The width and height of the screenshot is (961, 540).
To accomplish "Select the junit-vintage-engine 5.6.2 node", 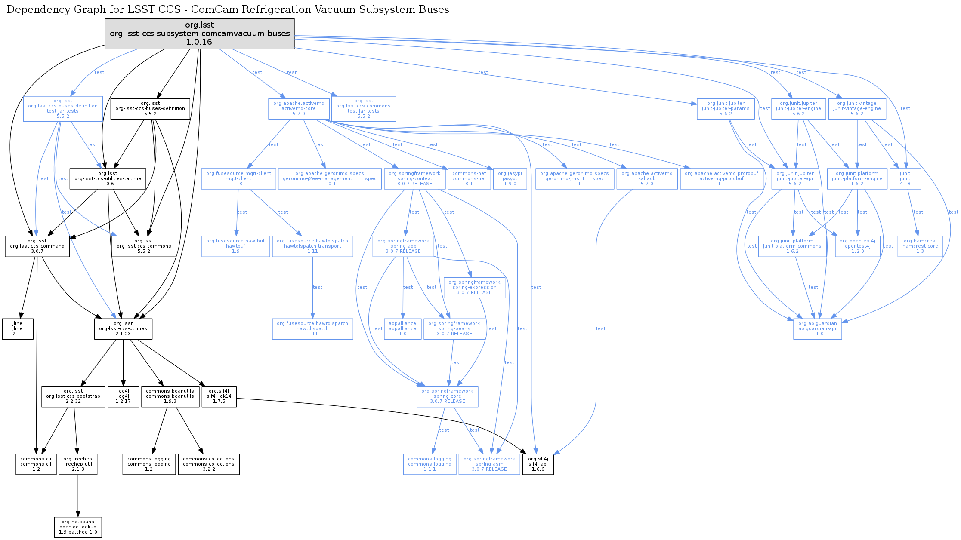I will coord(857,109).
